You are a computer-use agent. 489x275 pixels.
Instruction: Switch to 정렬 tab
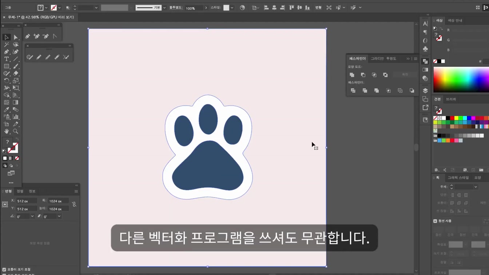coord(20,191)
